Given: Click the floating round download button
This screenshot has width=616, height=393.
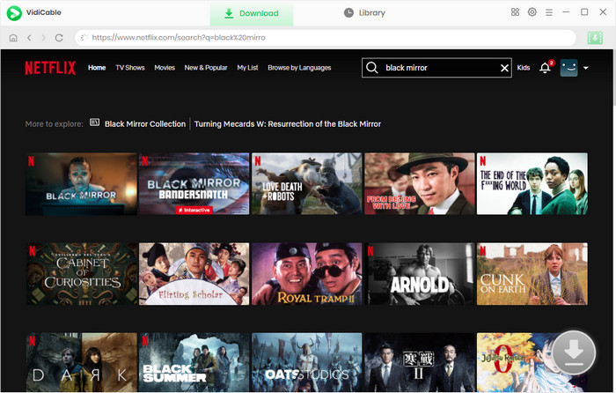Looking at the screenshot, I should click(x=574, y=352).
